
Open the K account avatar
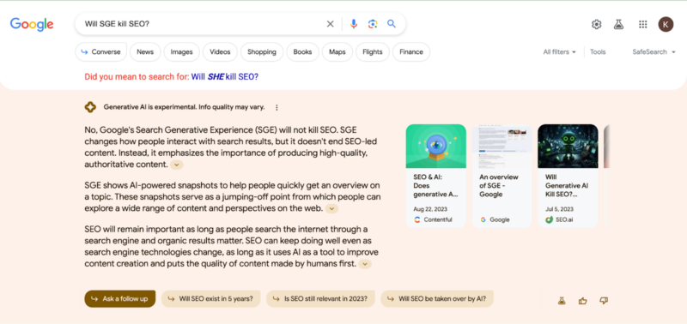coord(666,24)
